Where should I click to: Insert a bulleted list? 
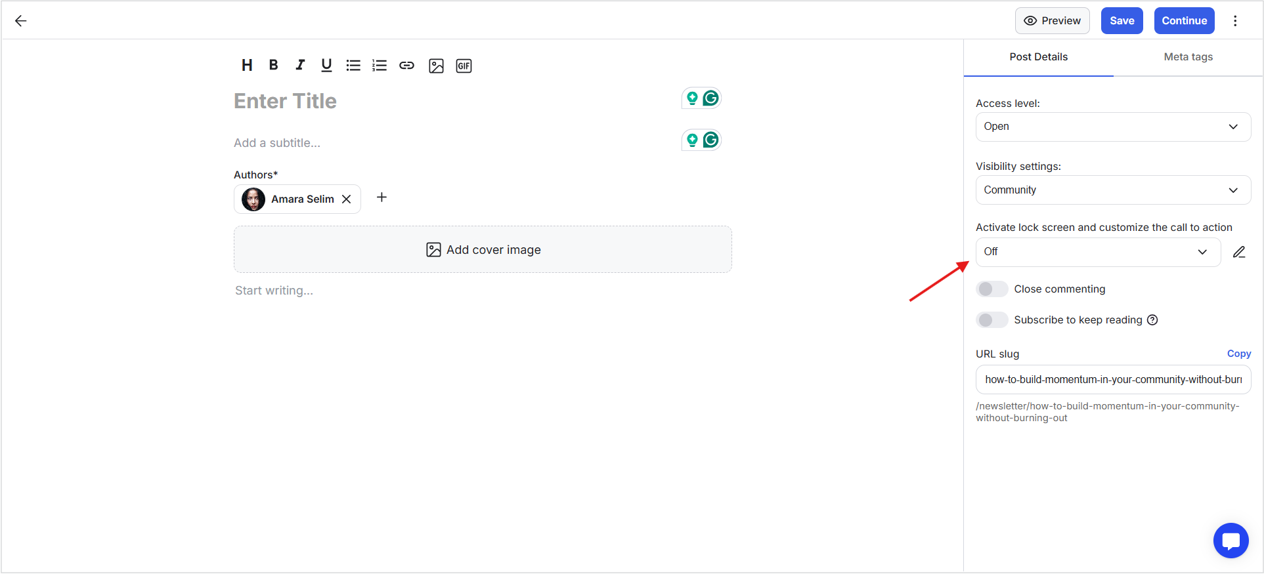353,65
